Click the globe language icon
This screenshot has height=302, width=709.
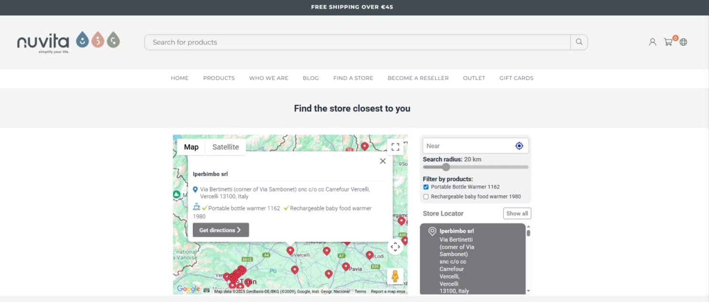point(683,42)
